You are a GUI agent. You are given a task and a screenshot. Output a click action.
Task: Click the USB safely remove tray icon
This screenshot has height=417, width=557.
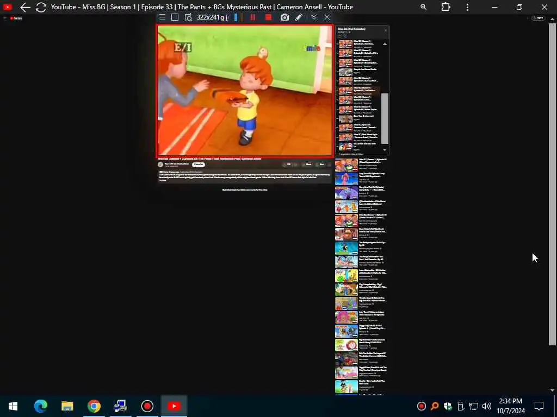tap(461, 406)
